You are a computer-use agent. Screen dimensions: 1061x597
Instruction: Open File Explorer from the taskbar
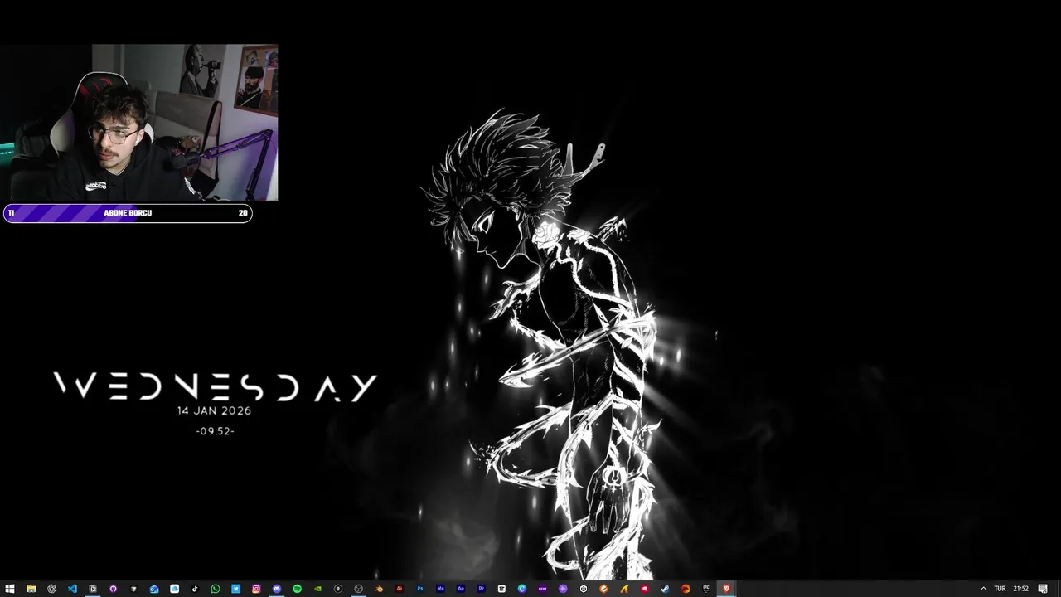click(x=31, y=589)
